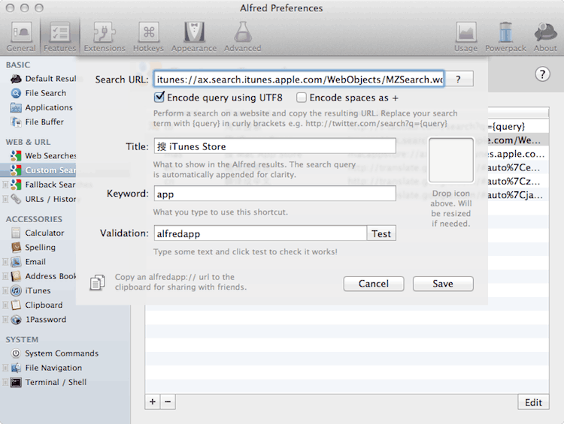Select the row ending in auto%7Ce...
Screen dimensions: 564x424
point(518,167)
